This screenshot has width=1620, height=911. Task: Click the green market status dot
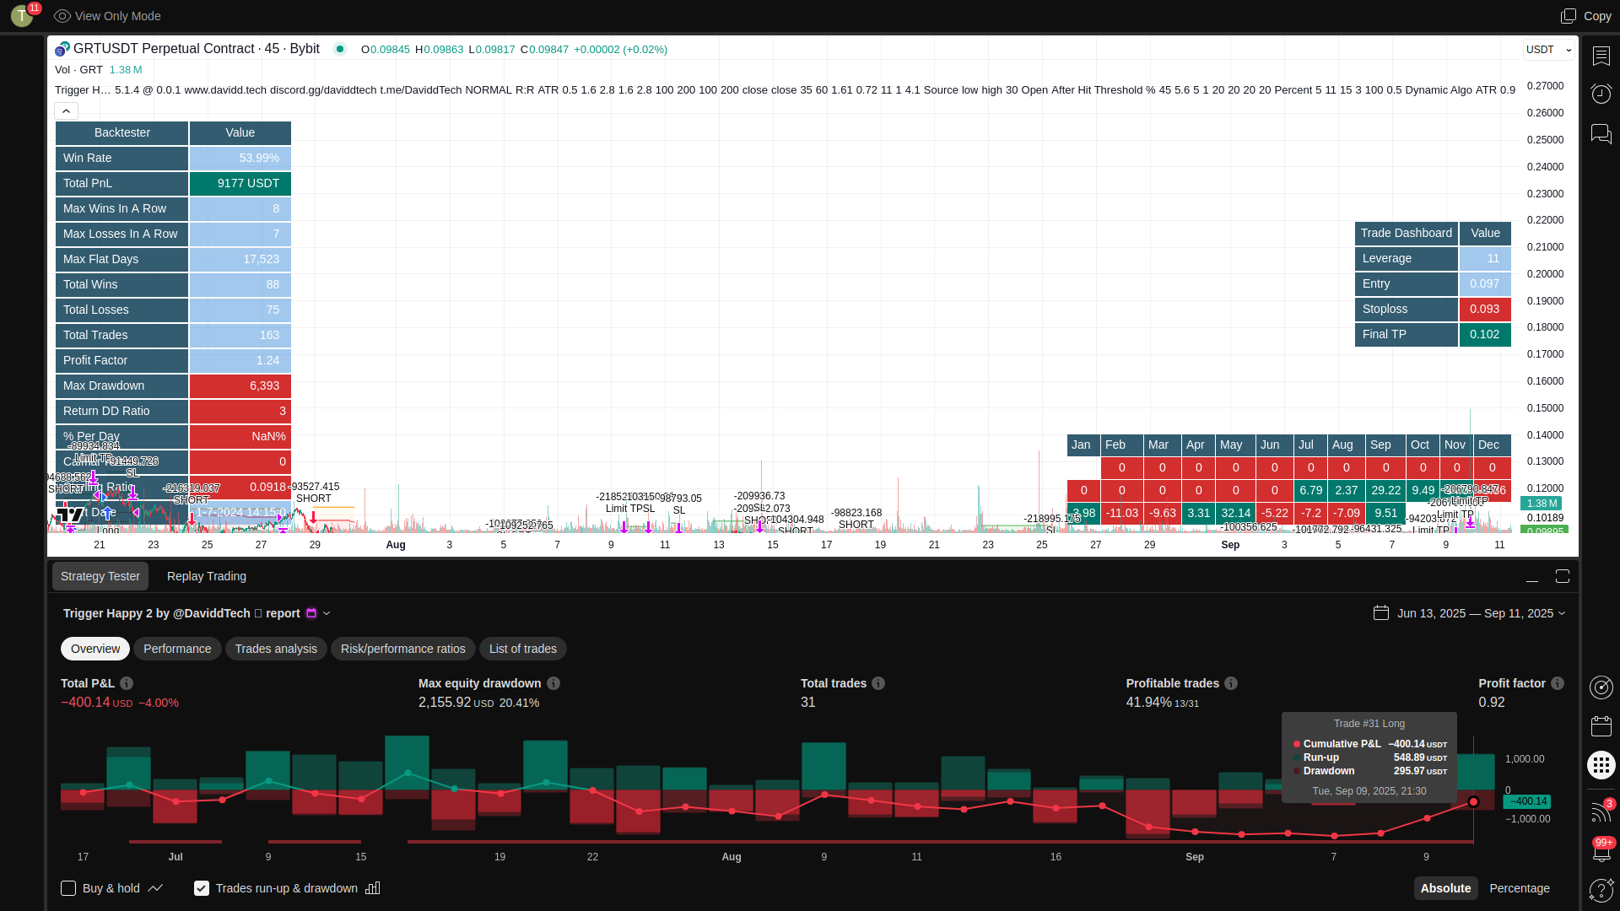[340, 49]
